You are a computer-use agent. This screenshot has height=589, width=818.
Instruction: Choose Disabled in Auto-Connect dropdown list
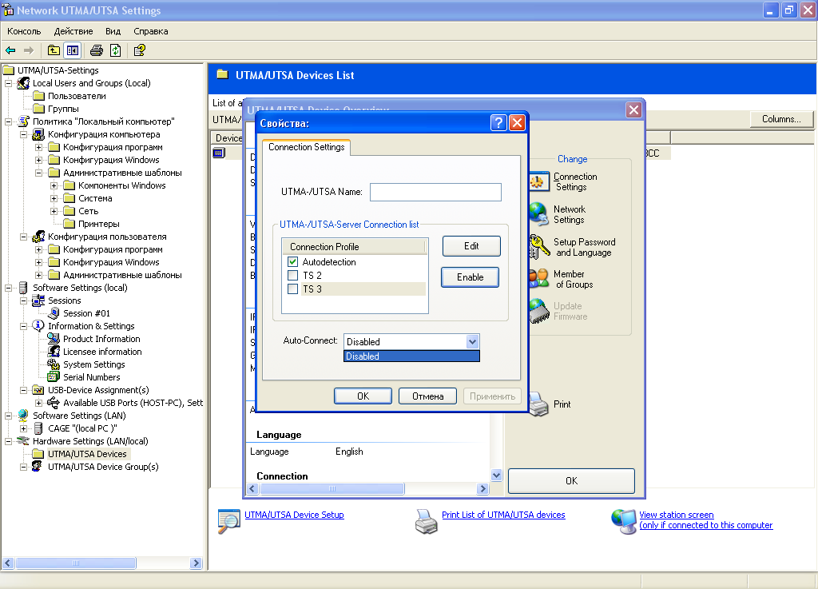click(x=411, y=356)
